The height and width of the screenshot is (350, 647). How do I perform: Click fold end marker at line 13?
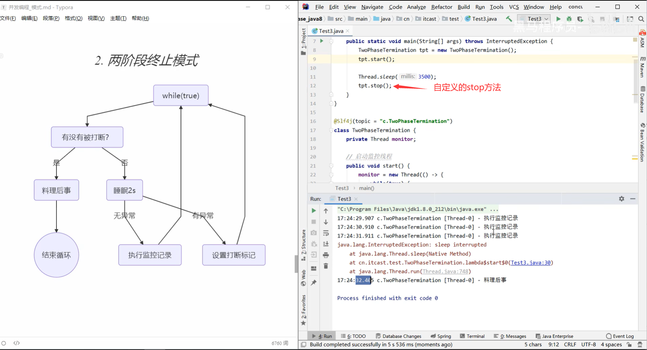331,95
